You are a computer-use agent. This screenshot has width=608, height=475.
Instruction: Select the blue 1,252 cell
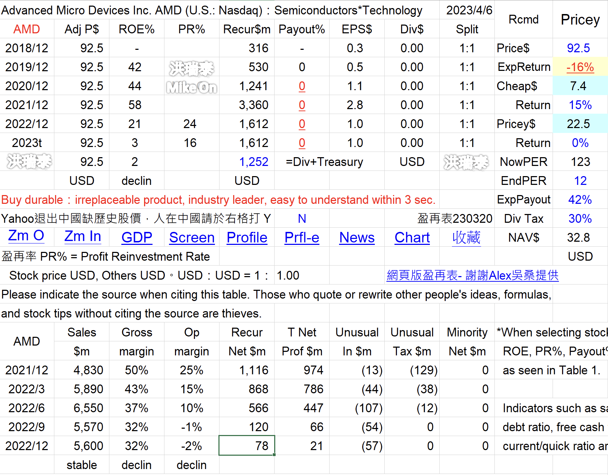(254, 162)
